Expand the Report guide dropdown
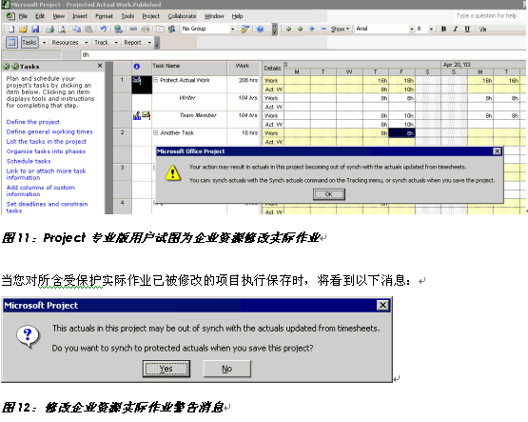The width and height of the screenshot is (528, 422). pyautogui.click(x=149, y=43)
